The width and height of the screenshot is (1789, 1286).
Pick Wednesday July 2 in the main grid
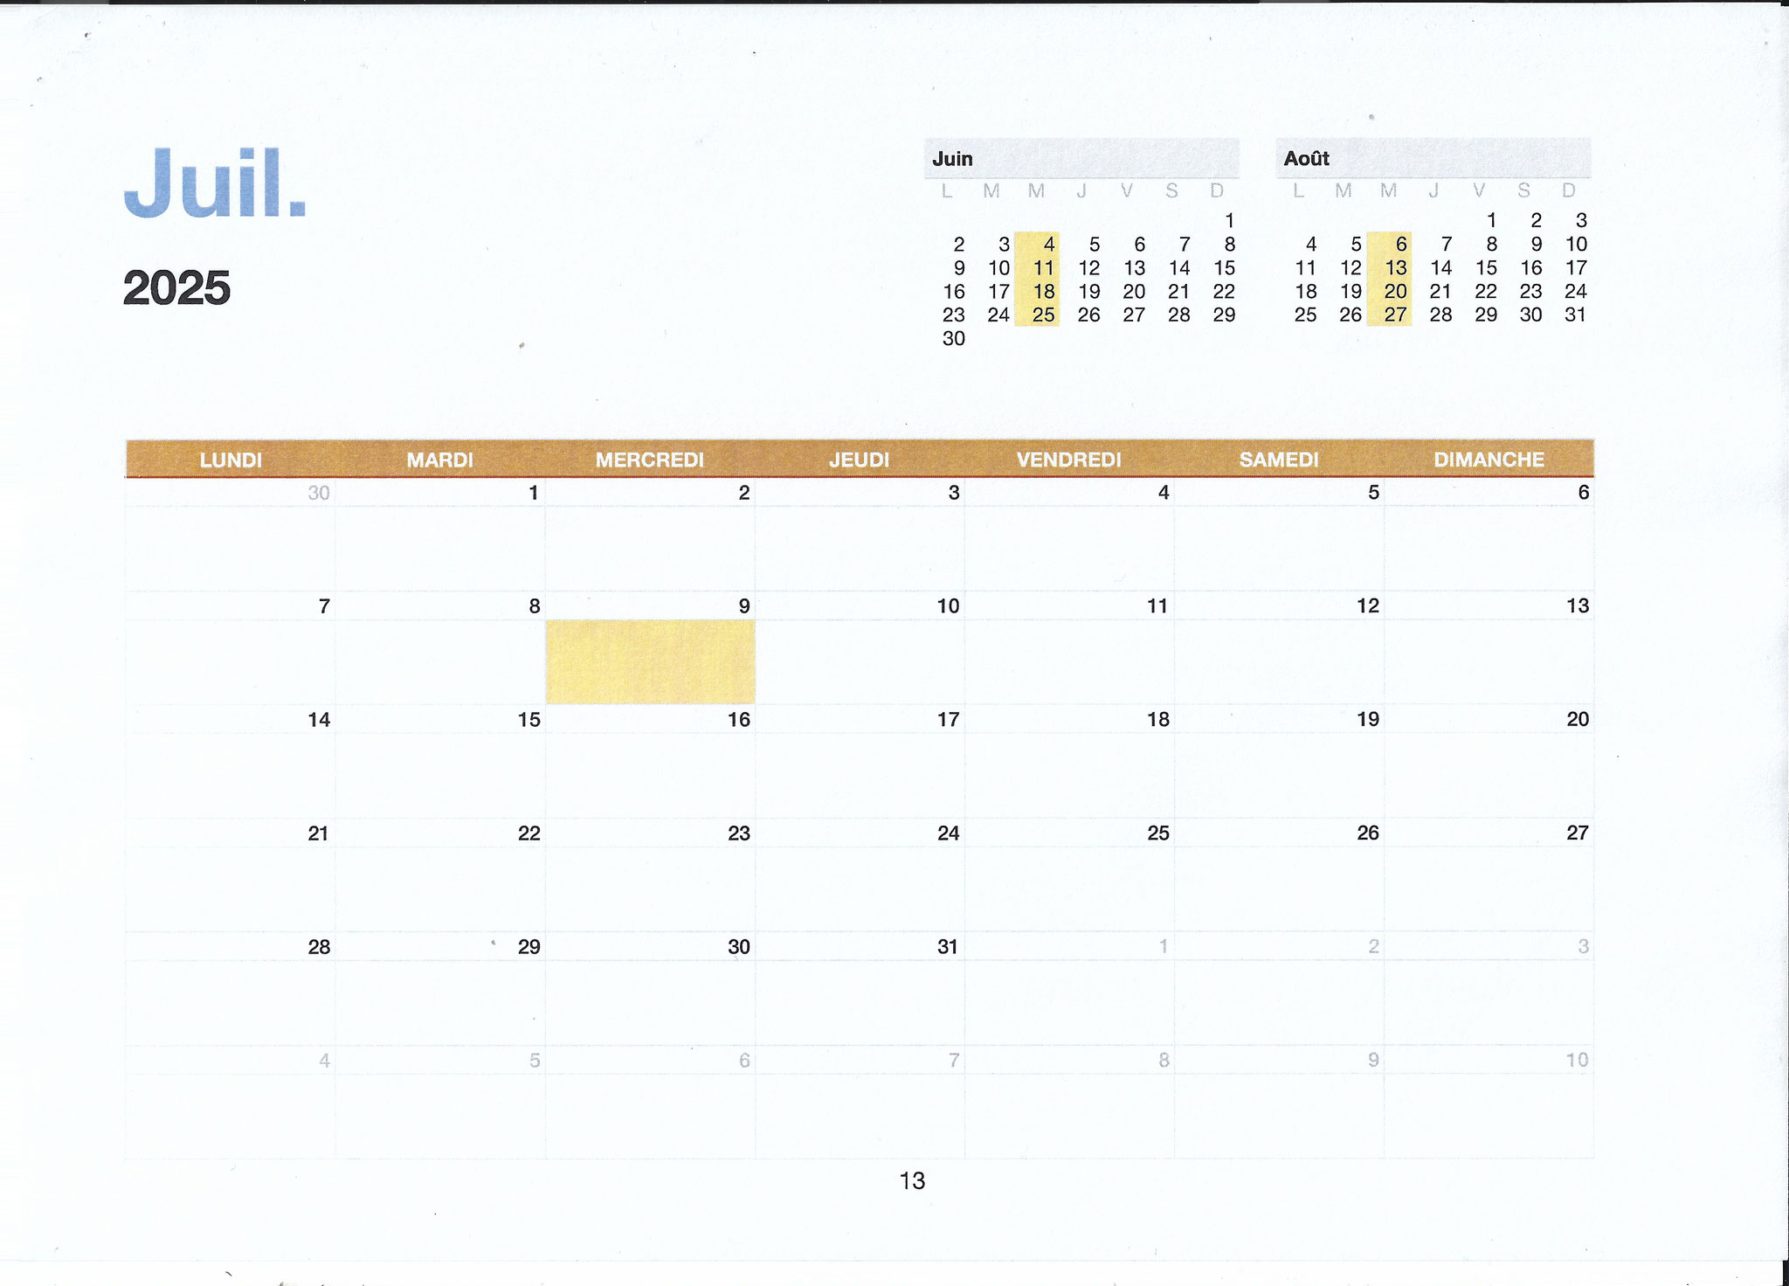click(x=744, y=493)
